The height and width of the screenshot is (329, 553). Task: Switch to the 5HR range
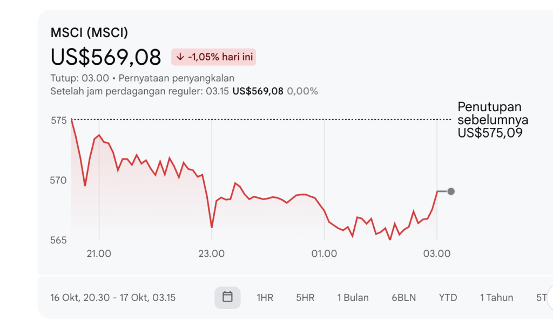coord(305,298)
